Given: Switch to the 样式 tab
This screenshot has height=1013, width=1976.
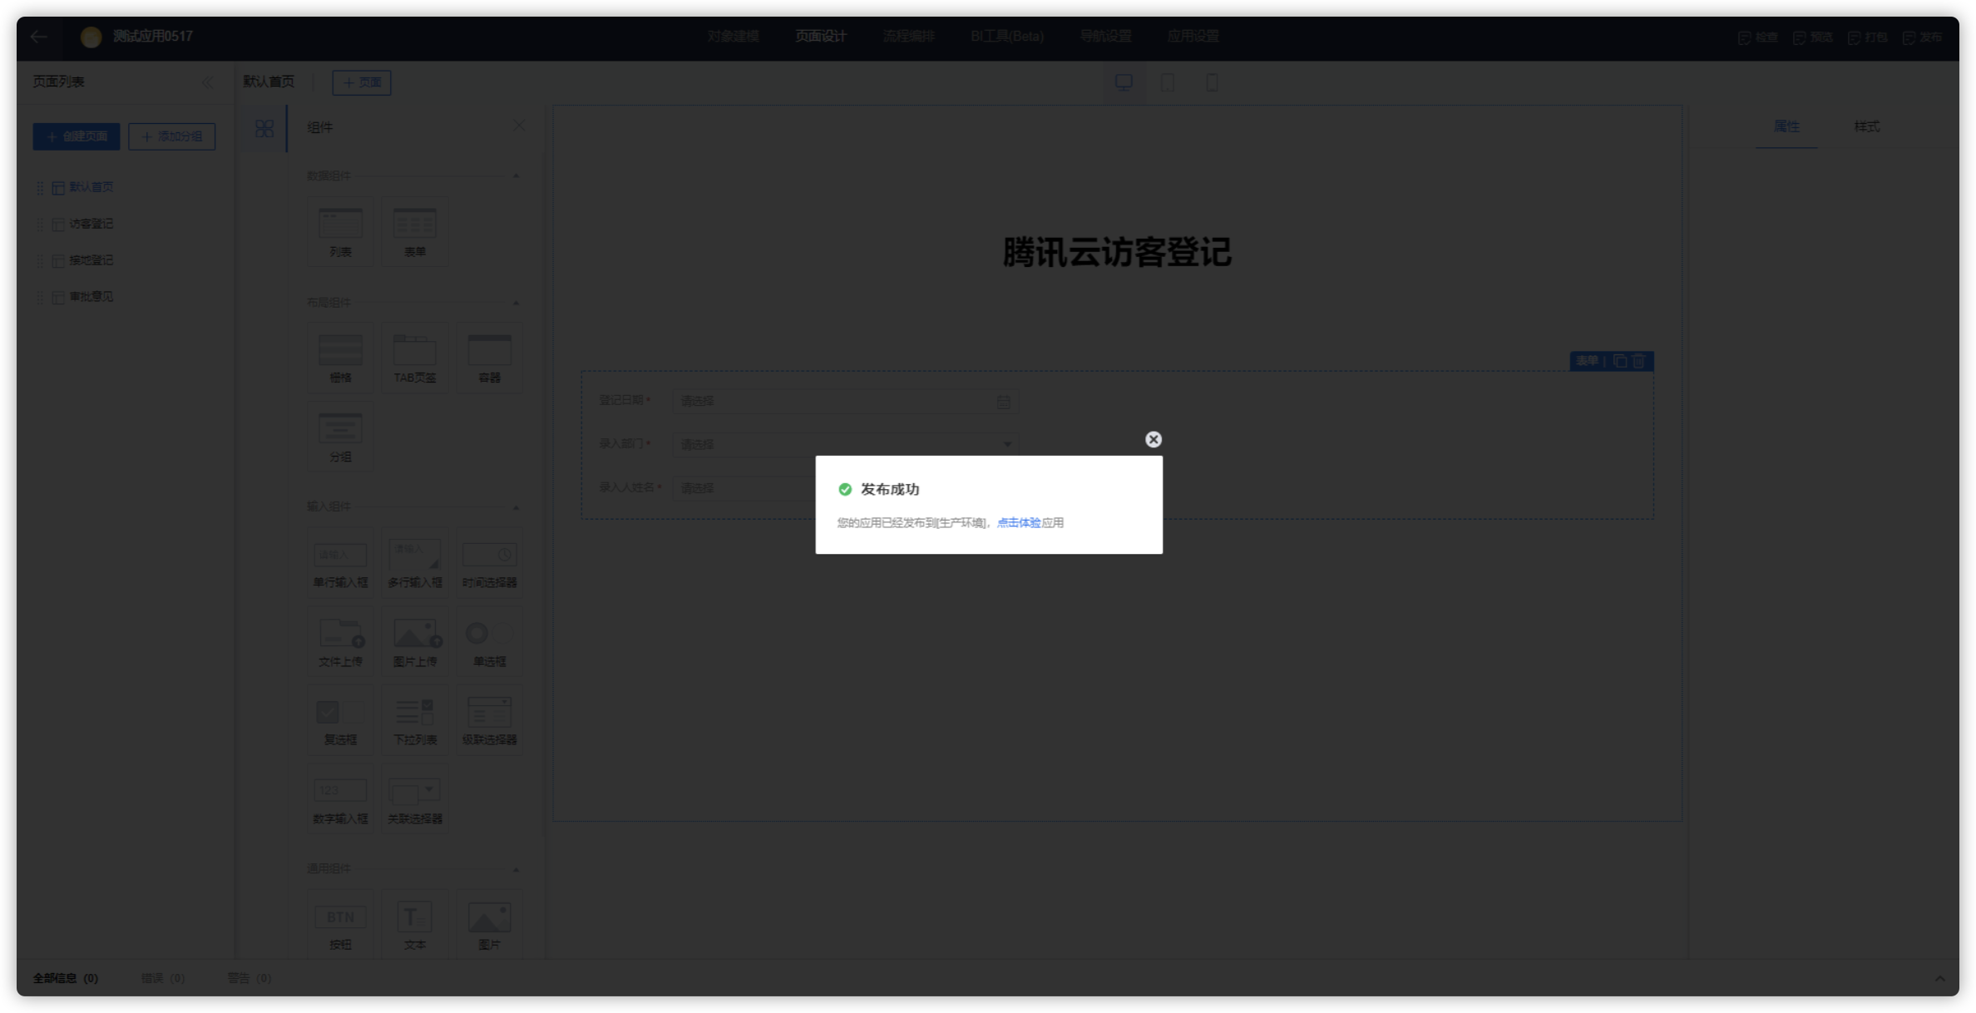Looking at the screenshot, I should pyautogui.click(x=1866, y=126).
